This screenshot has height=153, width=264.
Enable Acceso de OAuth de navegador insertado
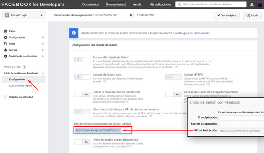tap(173, 94)
